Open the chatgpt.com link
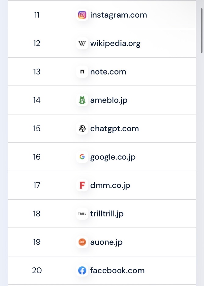Image resolution: width=204 pixels, height=286 pixels. 115,129
